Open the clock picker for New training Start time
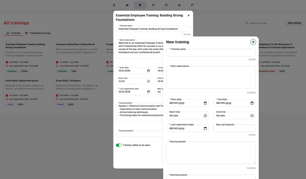306x179 pixels. point(205,116)
